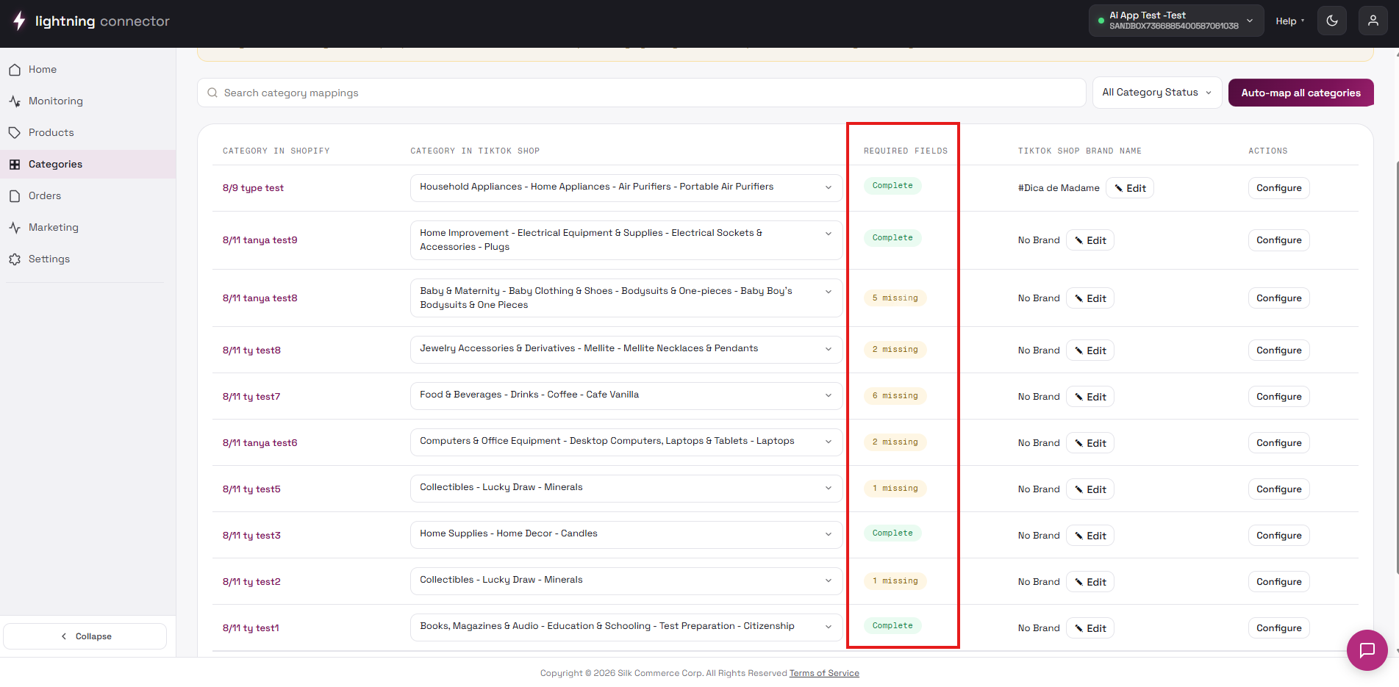Click the Products tag icon
The width and height of the screenshot is (1399, 687).
(x=15, y=133)
